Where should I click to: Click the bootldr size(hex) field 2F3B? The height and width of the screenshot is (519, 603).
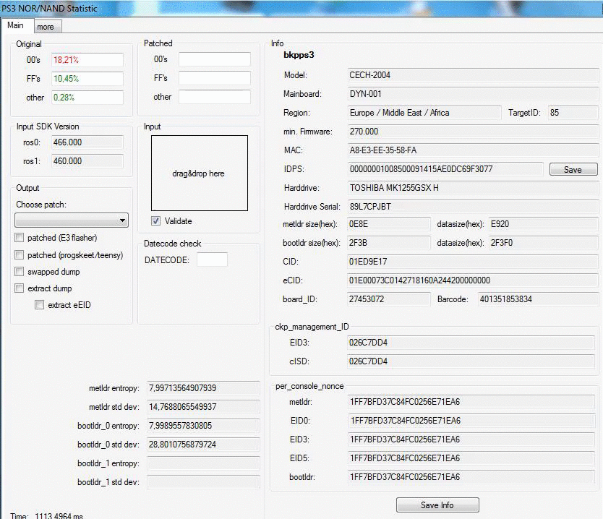(388, 243)
